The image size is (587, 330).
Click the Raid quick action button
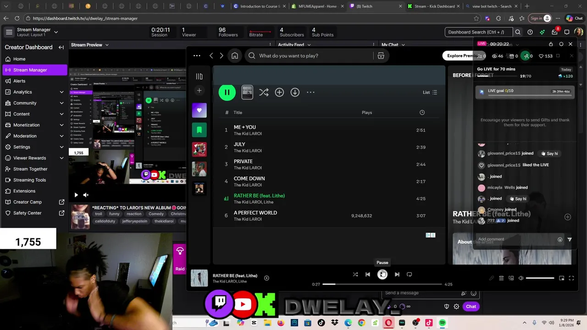pos(180,259)
